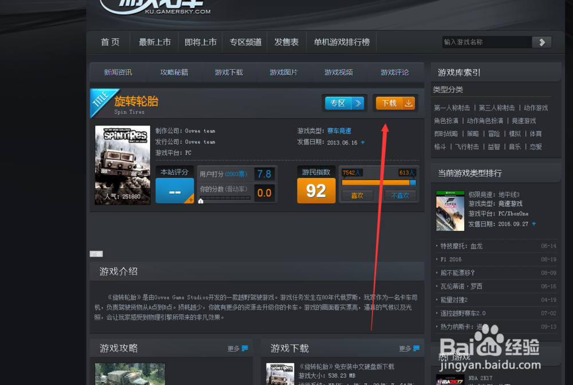Select the 益智 category
Image resolution: width=573 pixels, height=385 pixels.
pyautogui.click(x=494, y=147)
